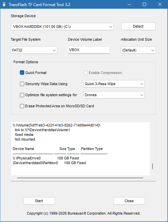Click the horizontal scrollbar in log panel
Screen dimensions: 168x222
click(x=80, y=178)
